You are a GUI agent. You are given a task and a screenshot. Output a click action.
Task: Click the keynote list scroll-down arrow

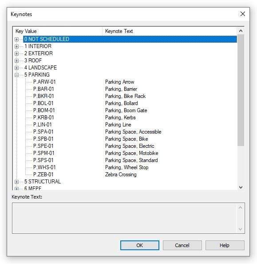coord(241,187)
